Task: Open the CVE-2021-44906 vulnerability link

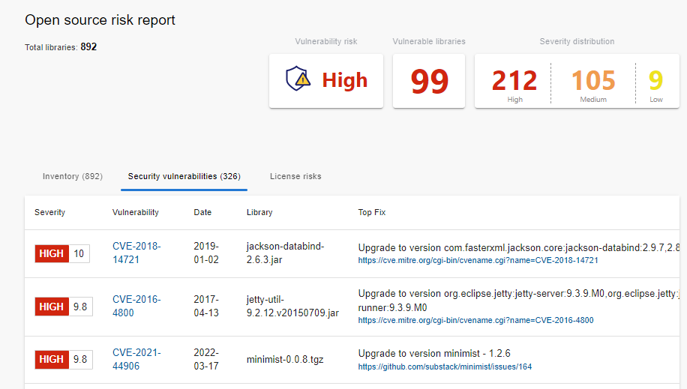Action: (x=136, y=359)
